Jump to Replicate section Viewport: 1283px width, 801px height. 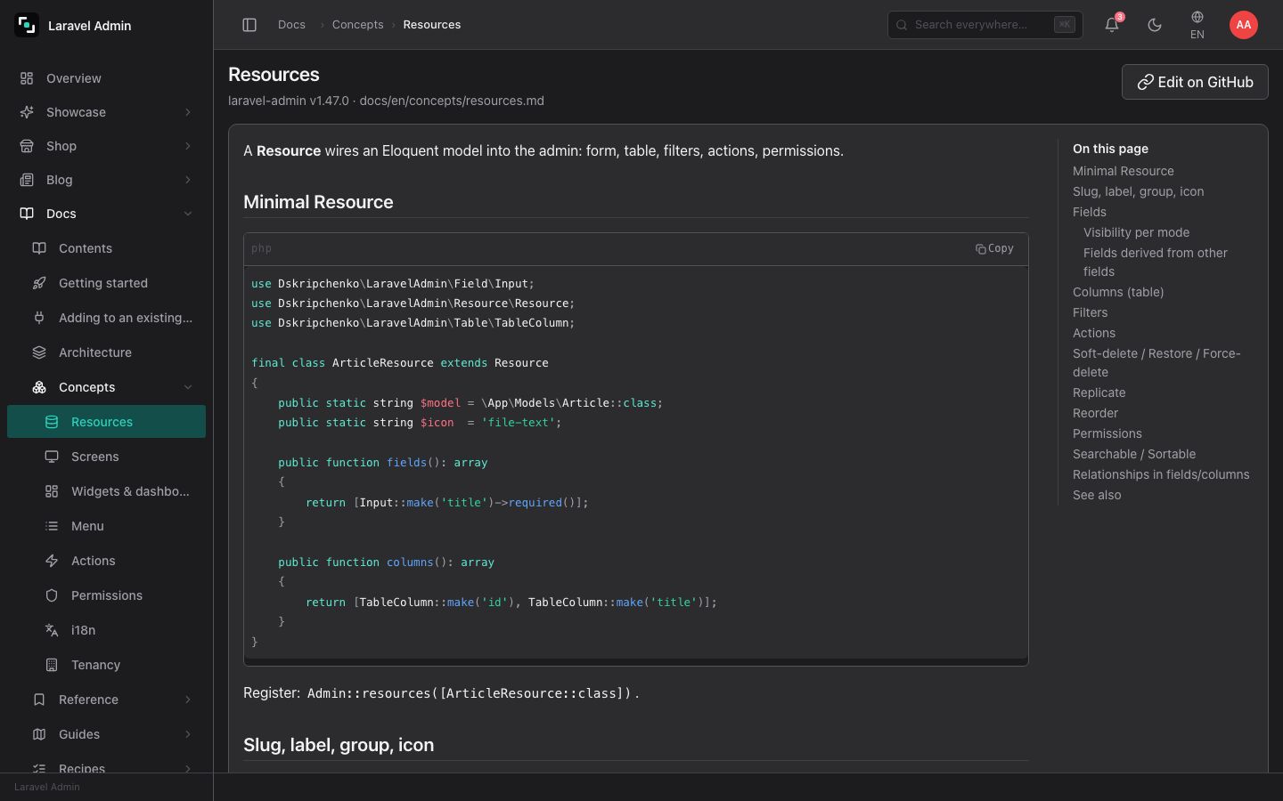pyautogui.click(x=1099, y=392)
